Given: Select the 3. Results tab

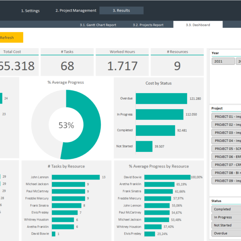Looking at the screenshot, I should click(x=121, y=11).
